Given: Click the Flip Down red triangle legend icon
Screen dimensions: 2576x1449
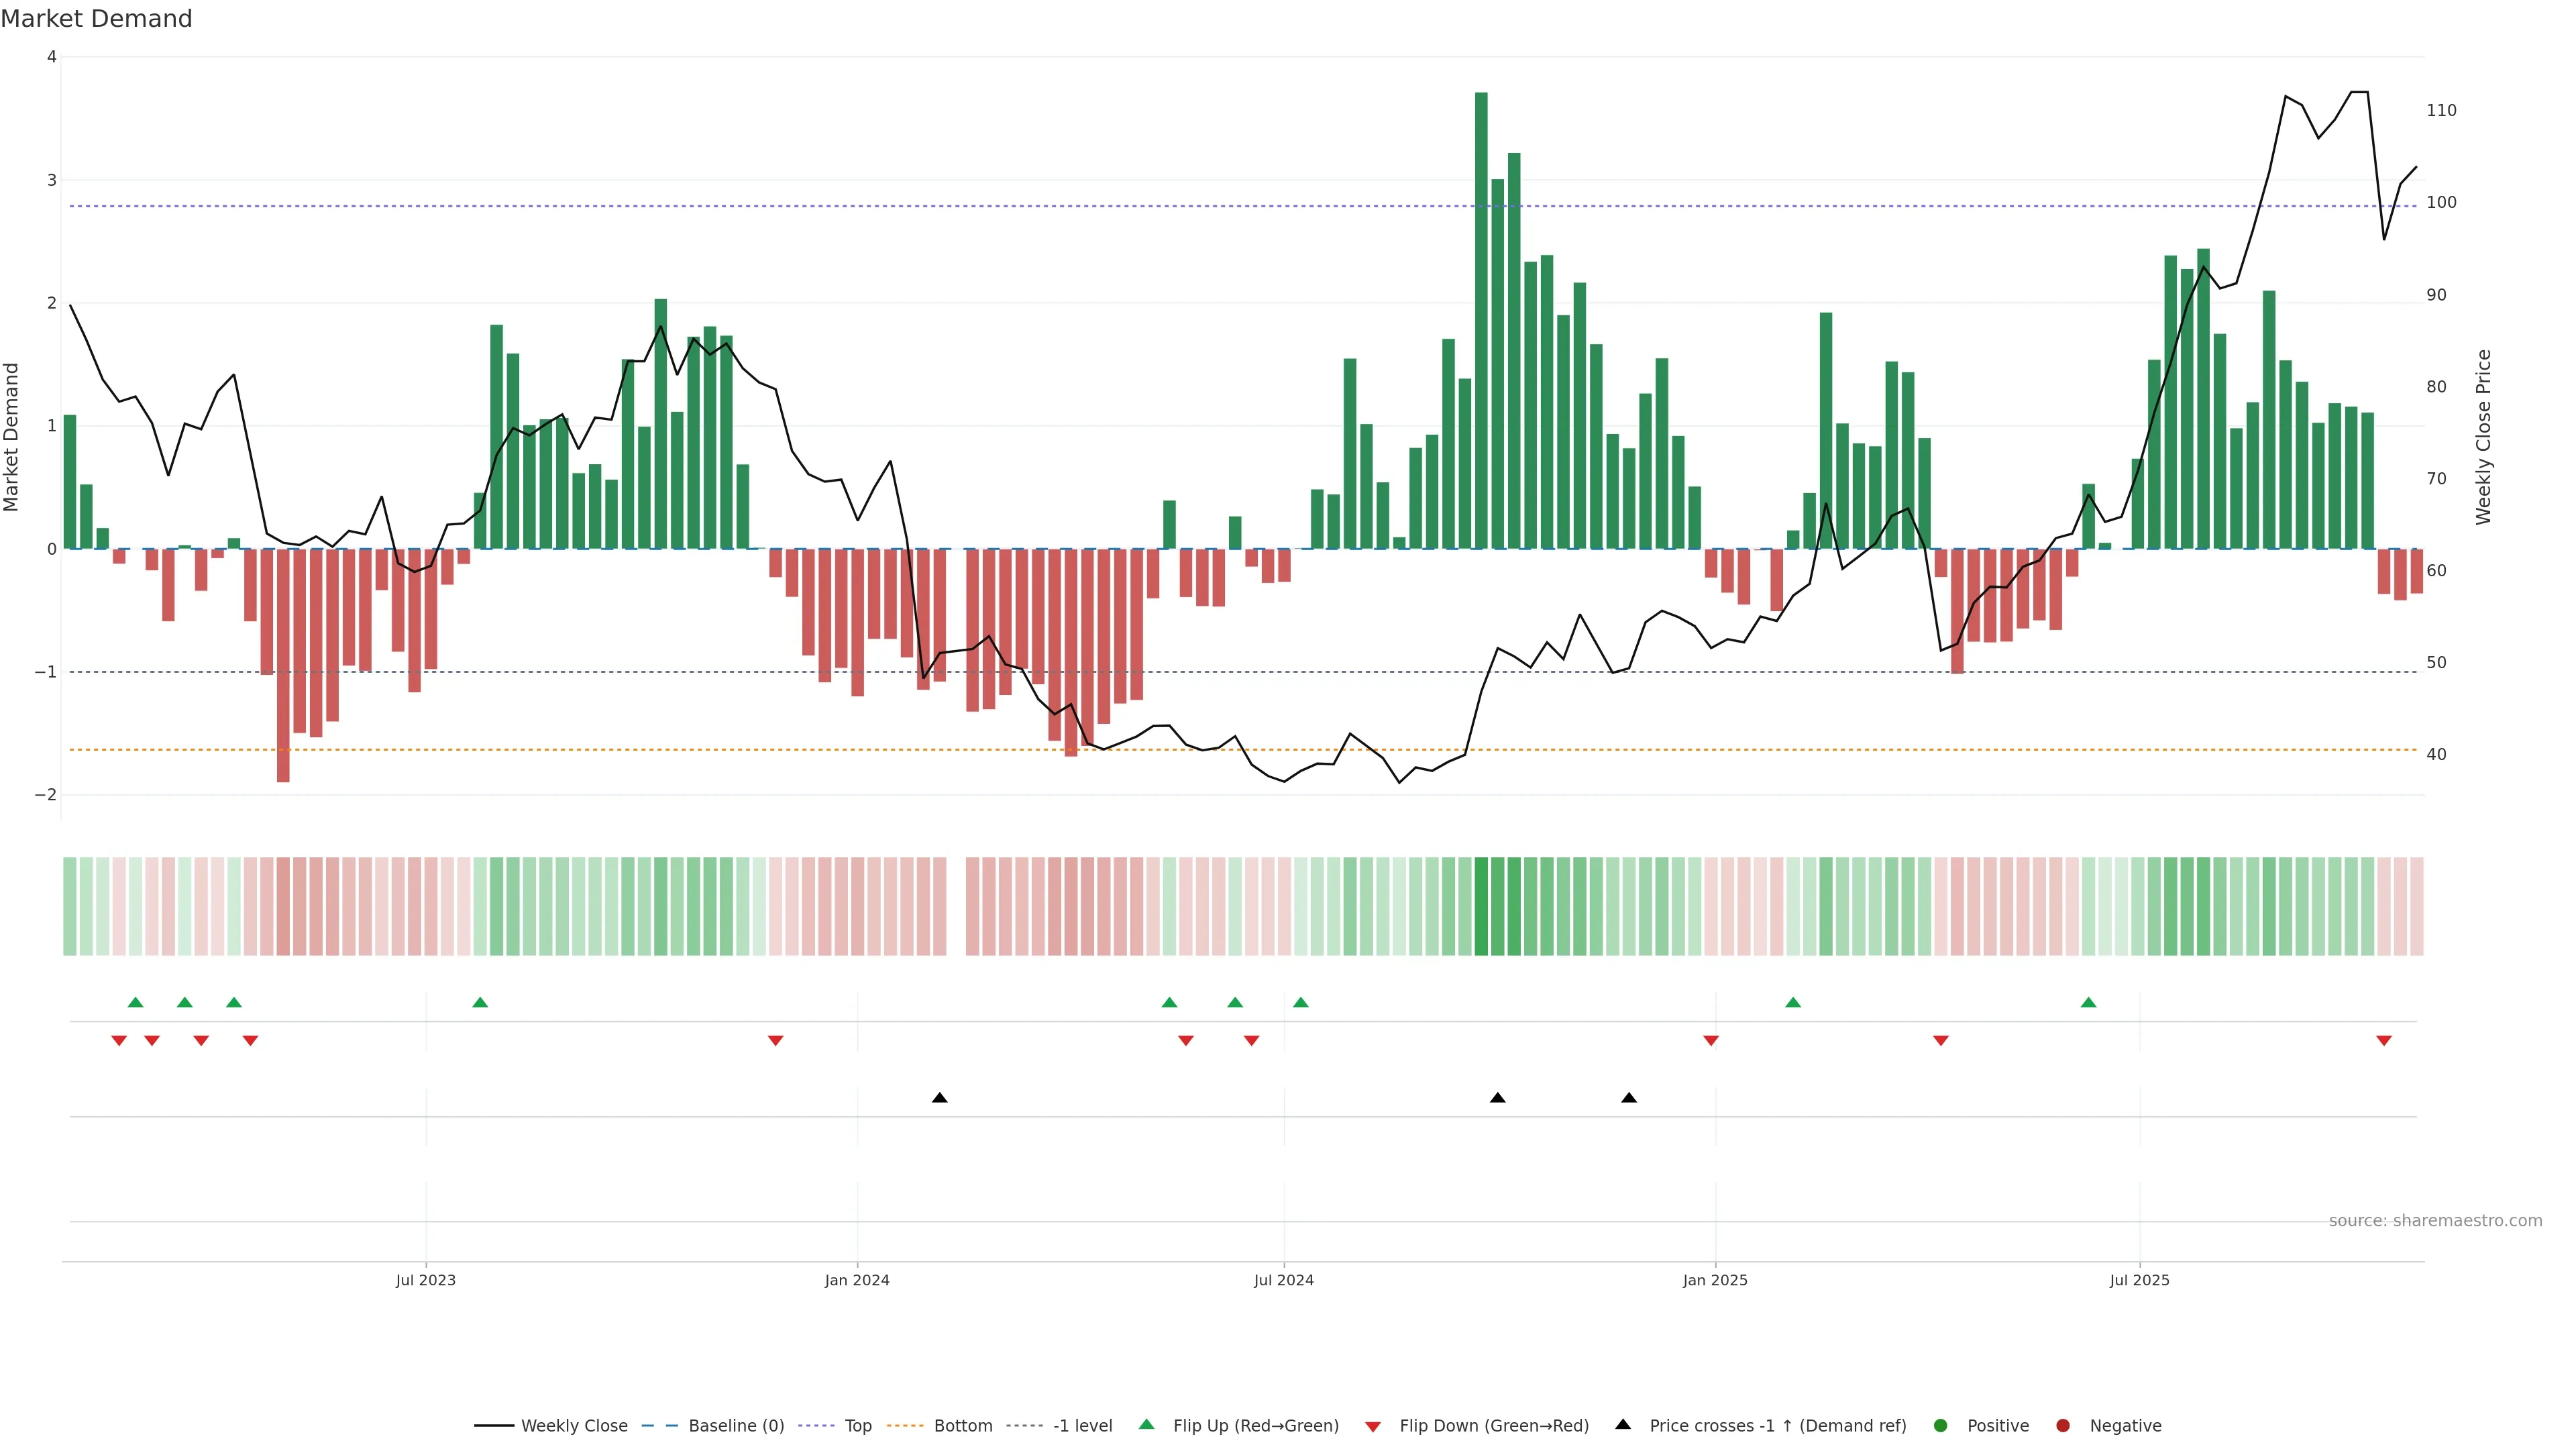Looking at the screenshot, I should (x=1373, y=1426).
